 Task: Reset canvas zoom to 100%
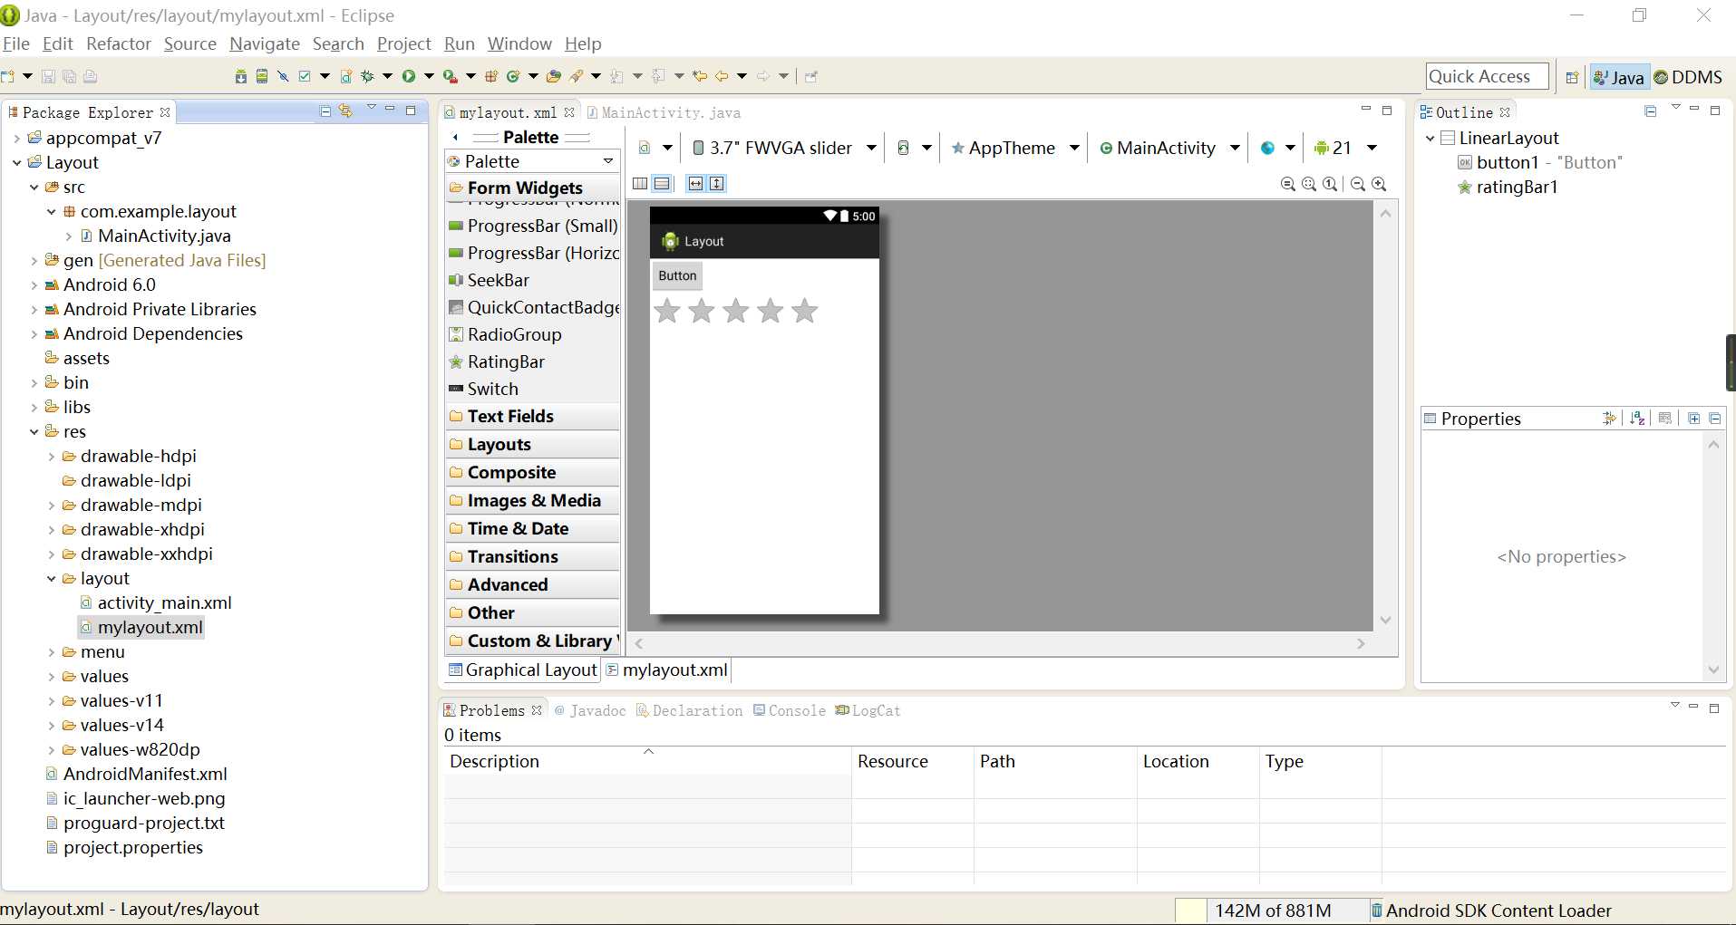(1330, 184)
